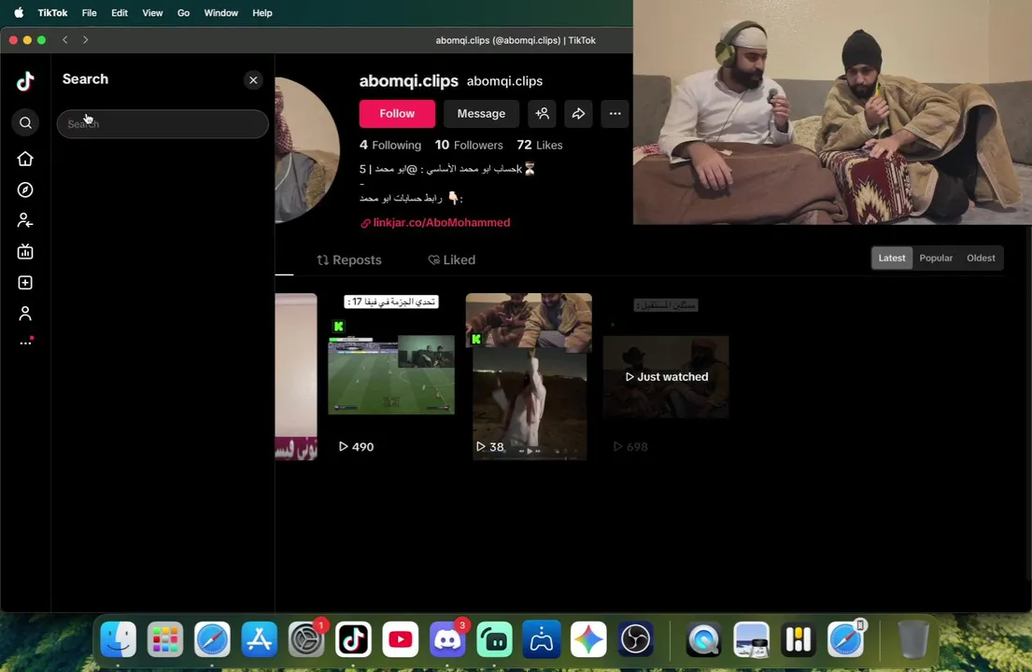Switch to the Reposts tab
1032x672 pixels.
click(x=349, y=259)
